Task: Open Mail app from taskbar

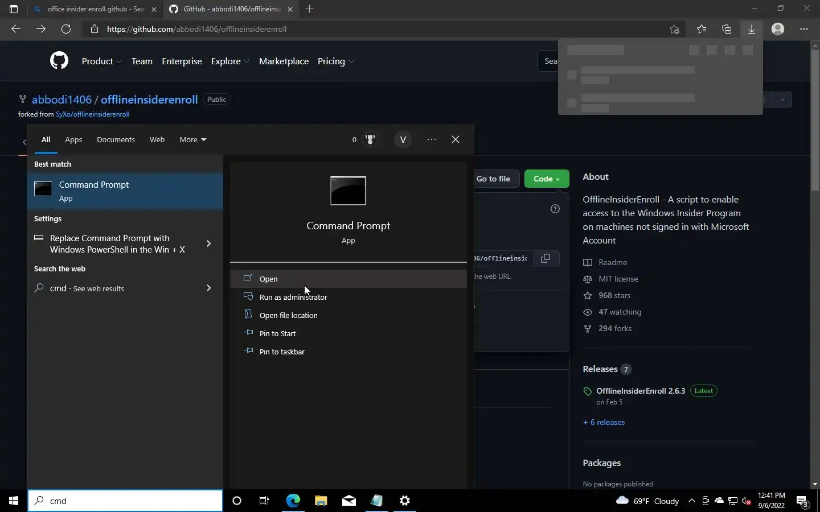Action: tap(348, 501)
